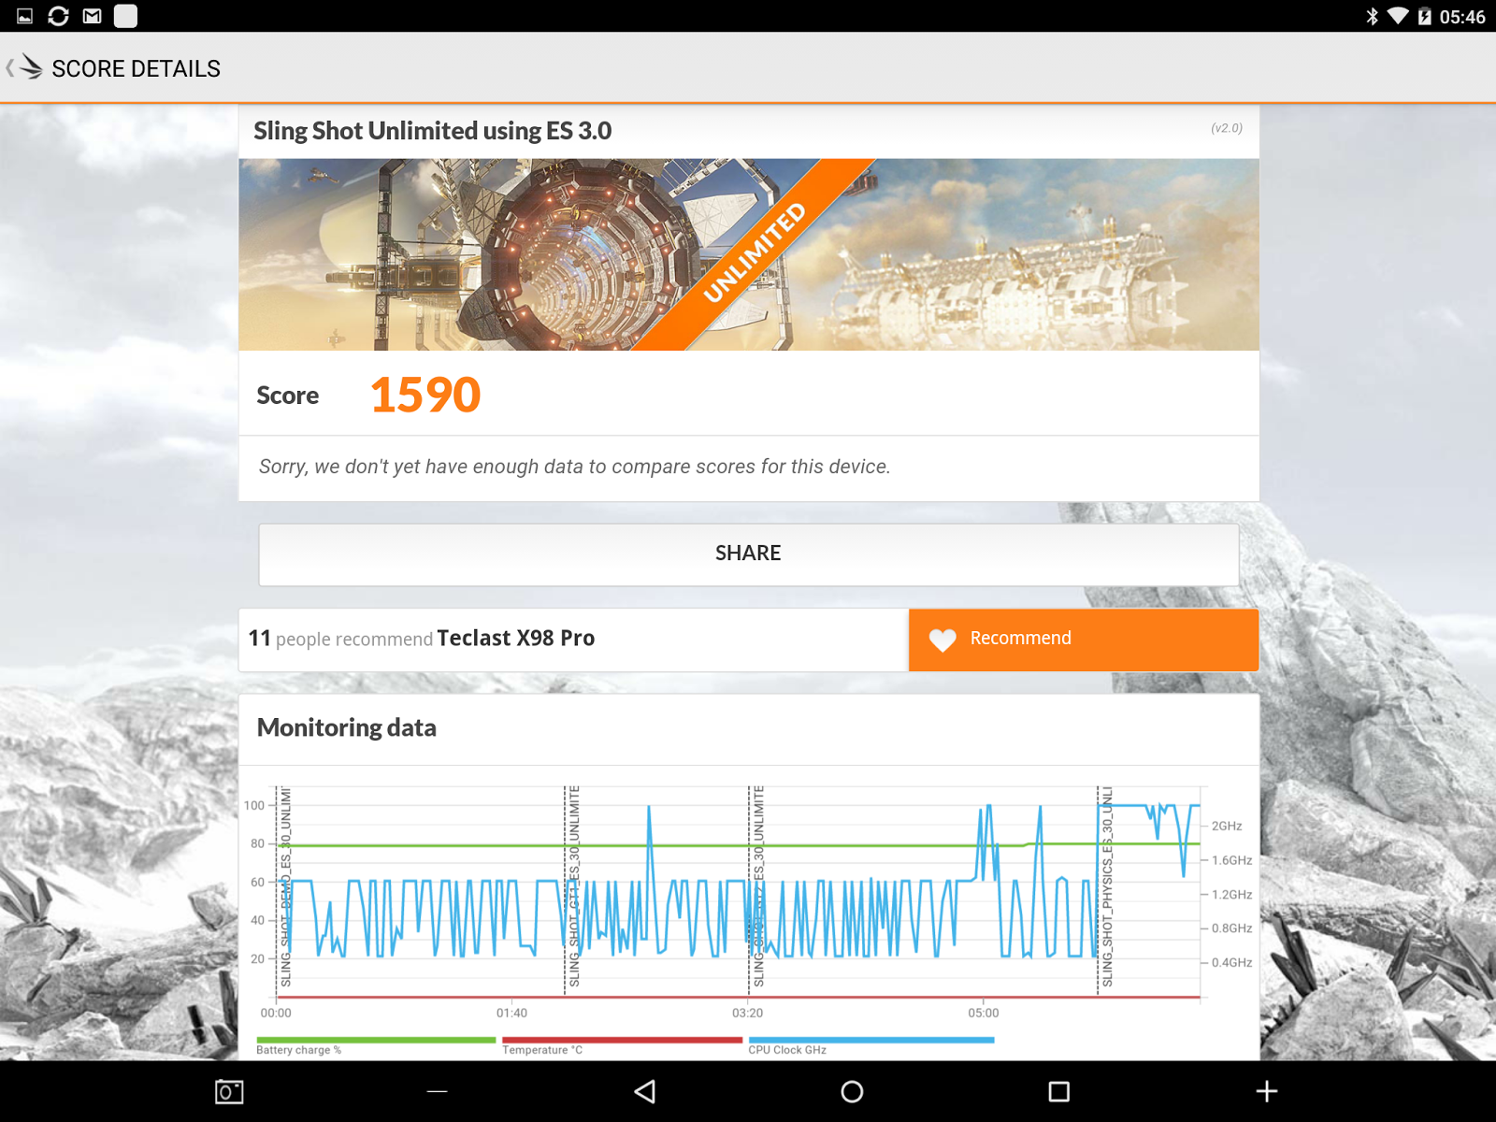Tap the 2GHz axis label

pyautogui.click(x=1227, y=826)
